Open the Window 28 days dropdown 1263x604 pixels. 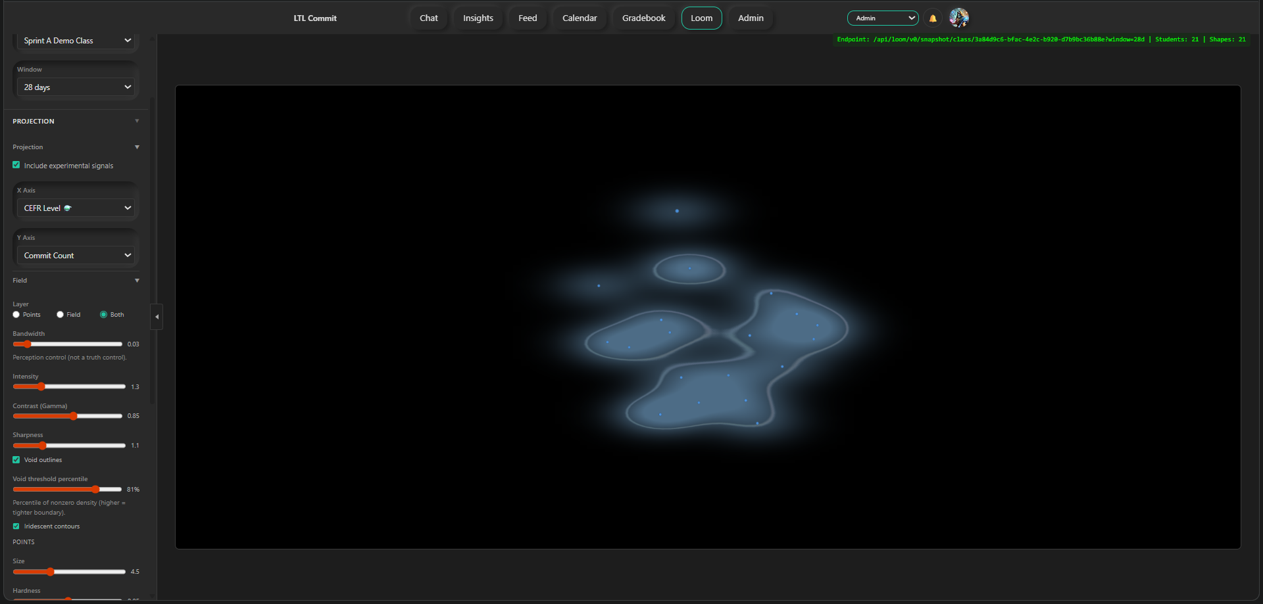click(x=76, y=87)
